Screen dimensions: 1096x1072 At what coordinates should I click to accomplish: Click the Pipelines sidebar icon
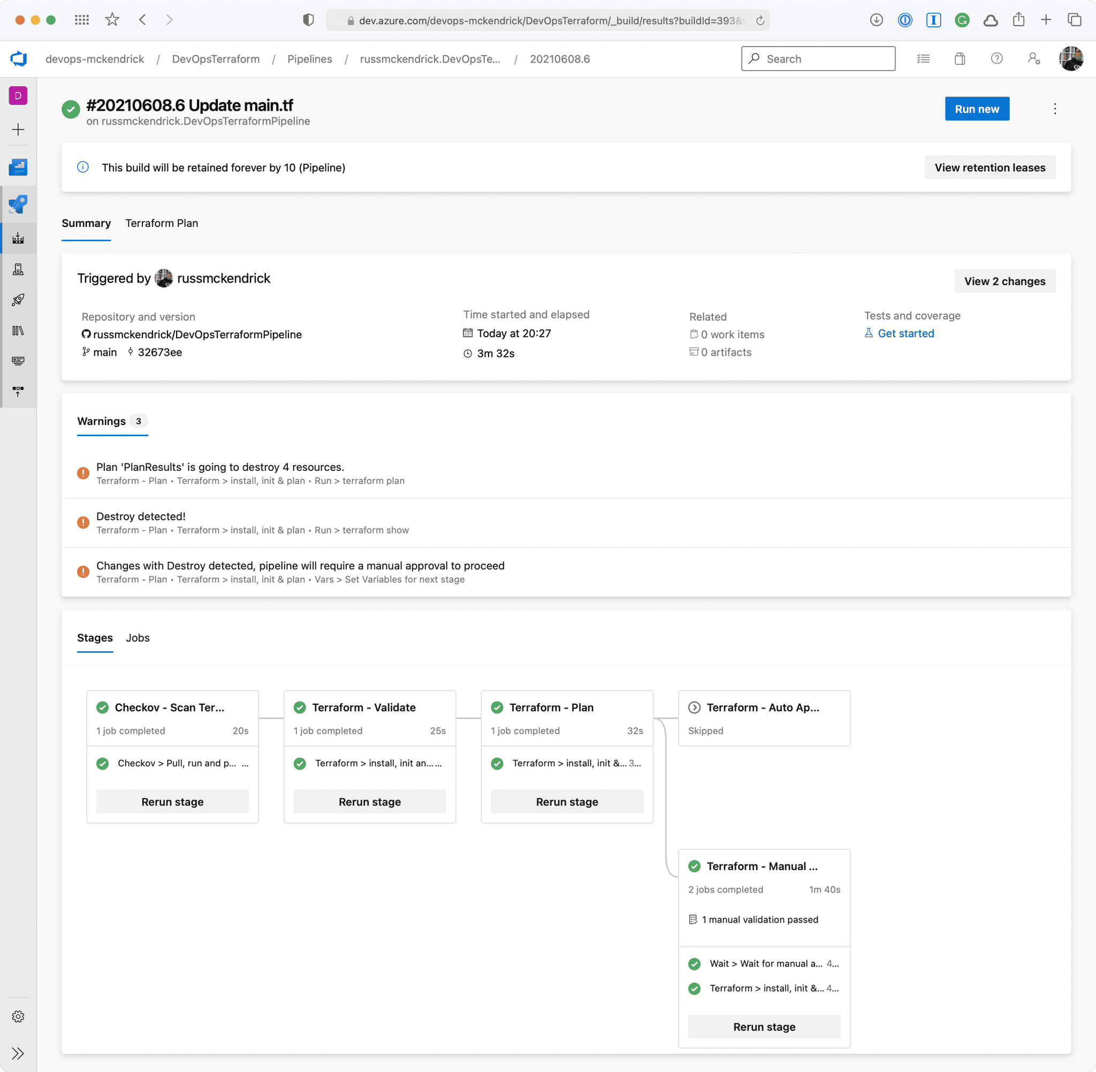(x=18, y=238)
